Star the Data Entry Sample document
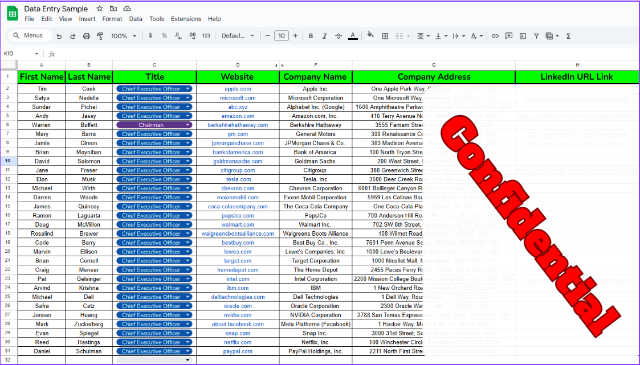640x365 pixels. point(100,9)
